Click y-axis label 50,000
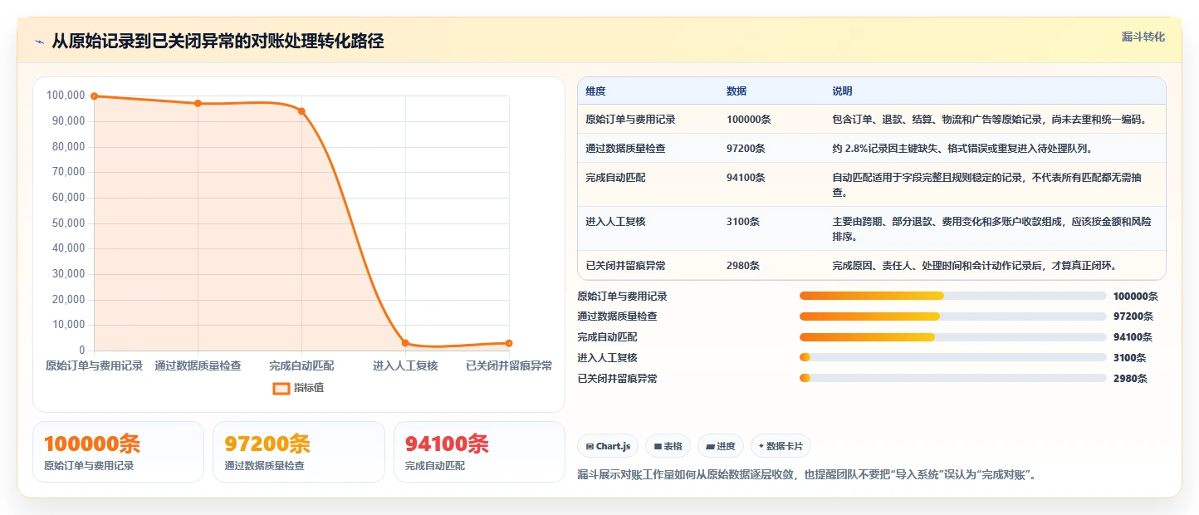Viewport: 1199px width, 515px height. pyautogui.click(x=68, y=223)
